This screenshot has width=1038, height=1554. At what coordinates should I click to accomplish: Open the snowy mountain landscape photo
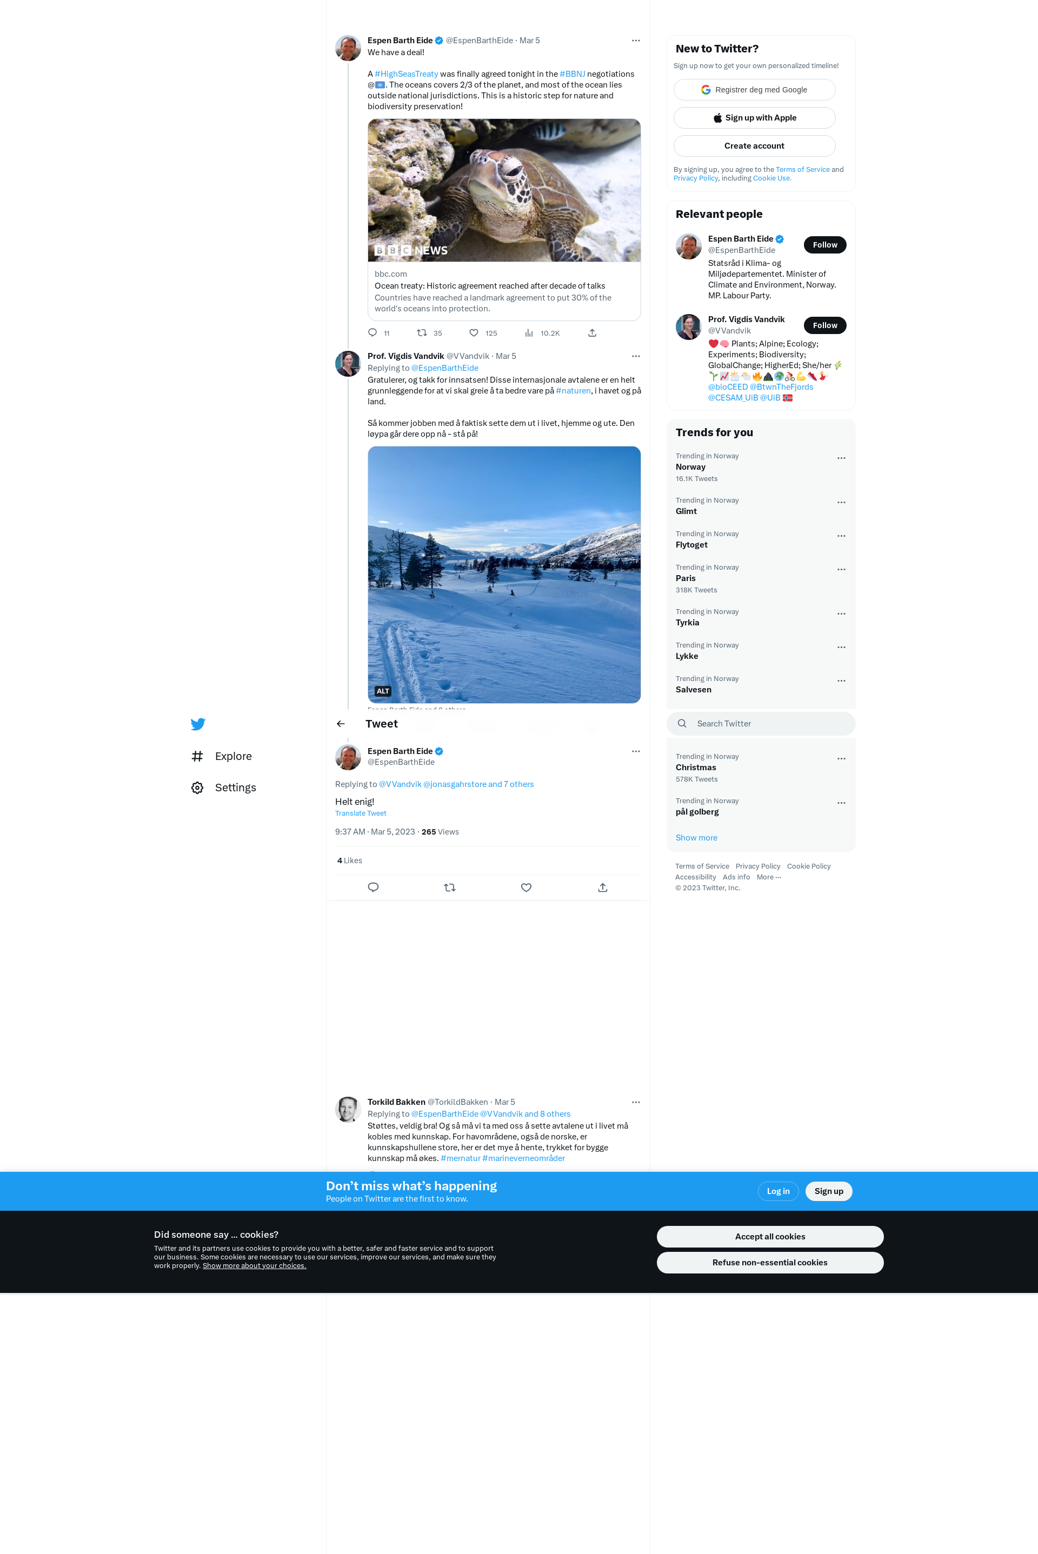[x=504, y=575]
